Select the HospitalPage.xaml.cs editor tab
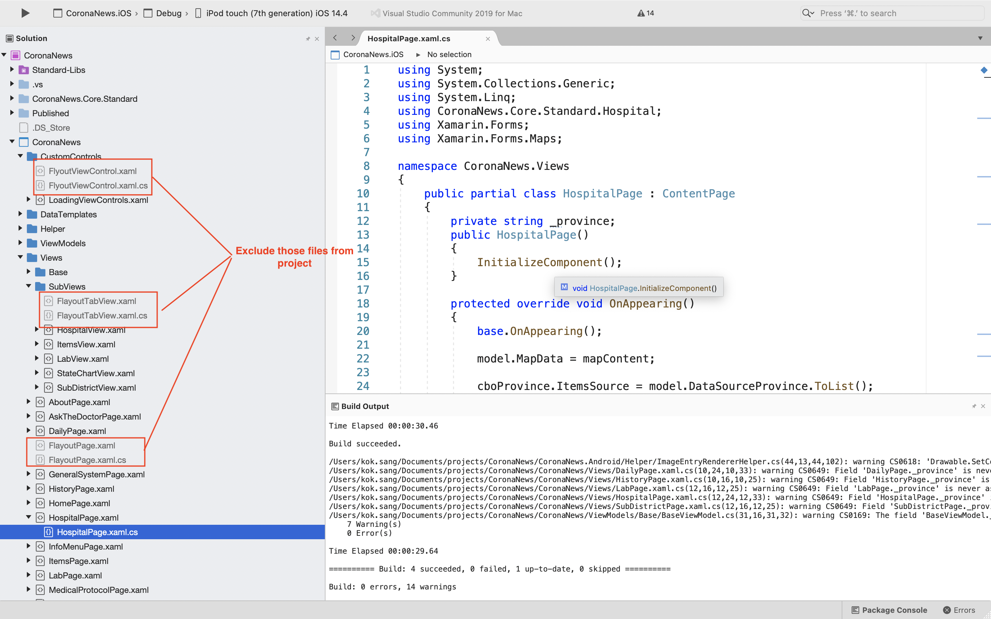 pos(408,38)
